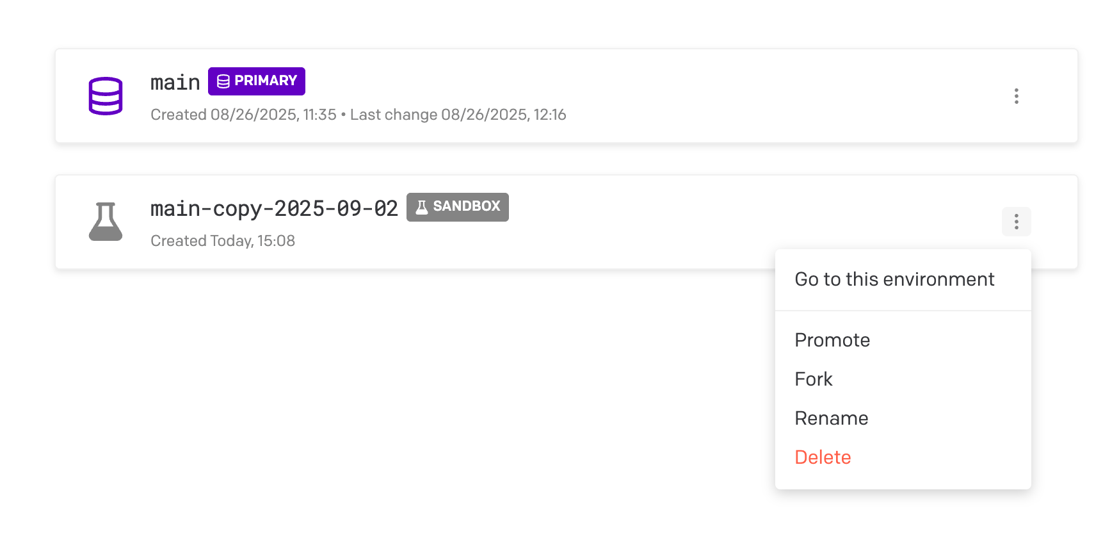This screenshot has height=556, width=1119.
Task: Click the "main" environment name
Action: point(175,83)
